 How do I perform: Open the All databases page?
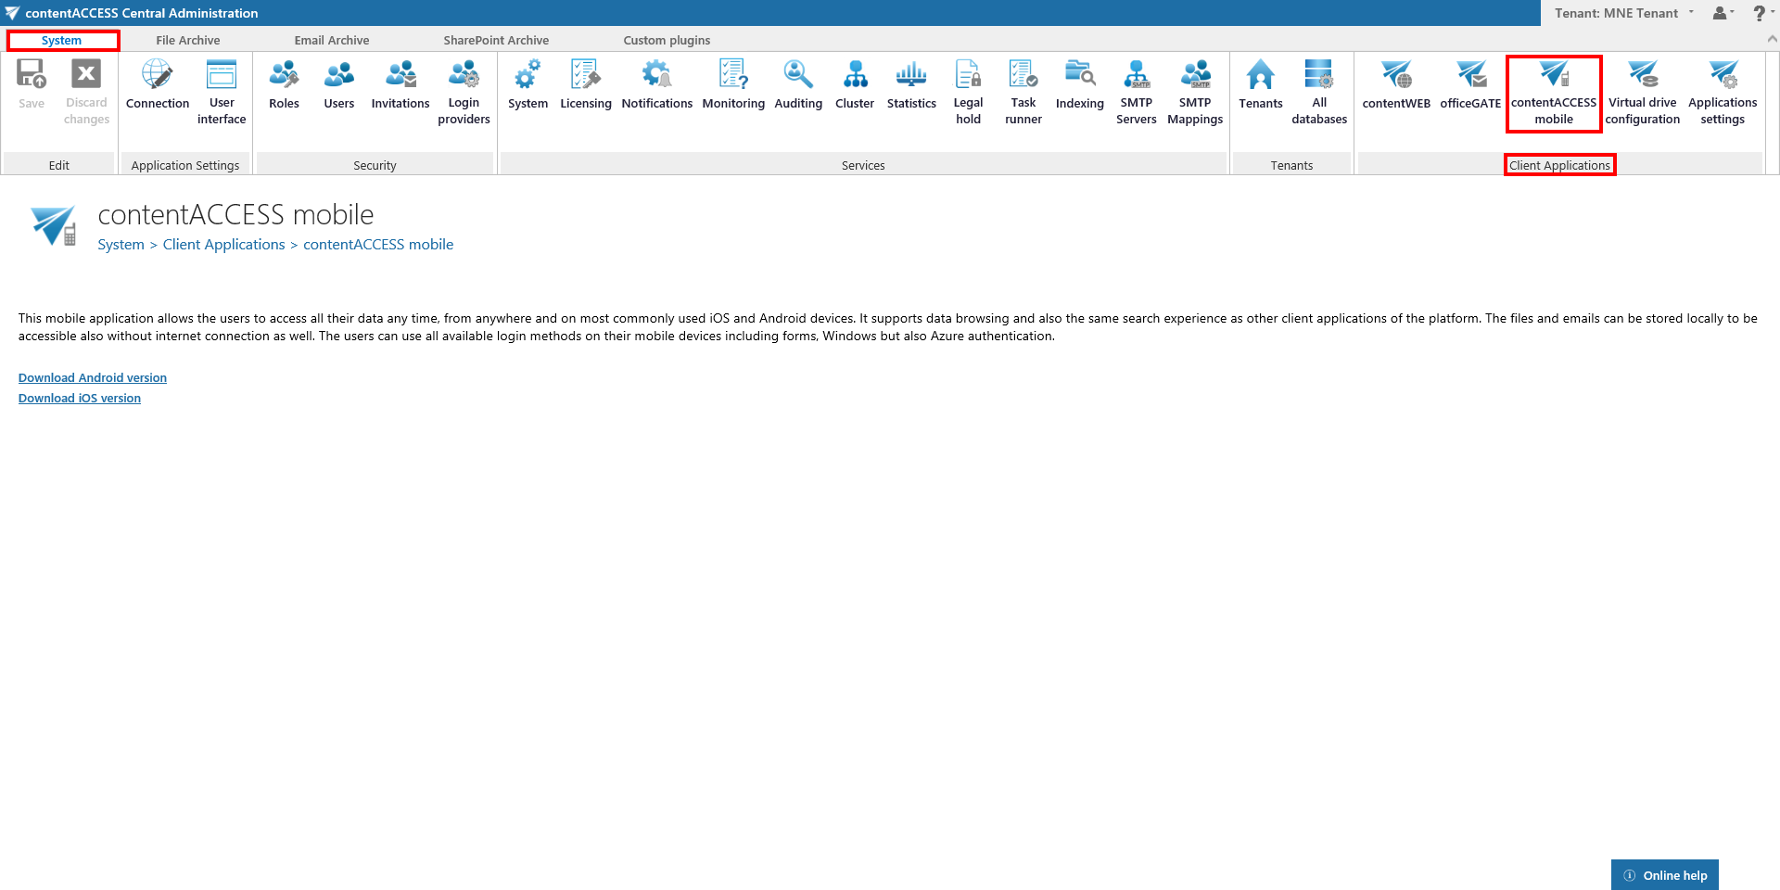[x=1319, y=92]
